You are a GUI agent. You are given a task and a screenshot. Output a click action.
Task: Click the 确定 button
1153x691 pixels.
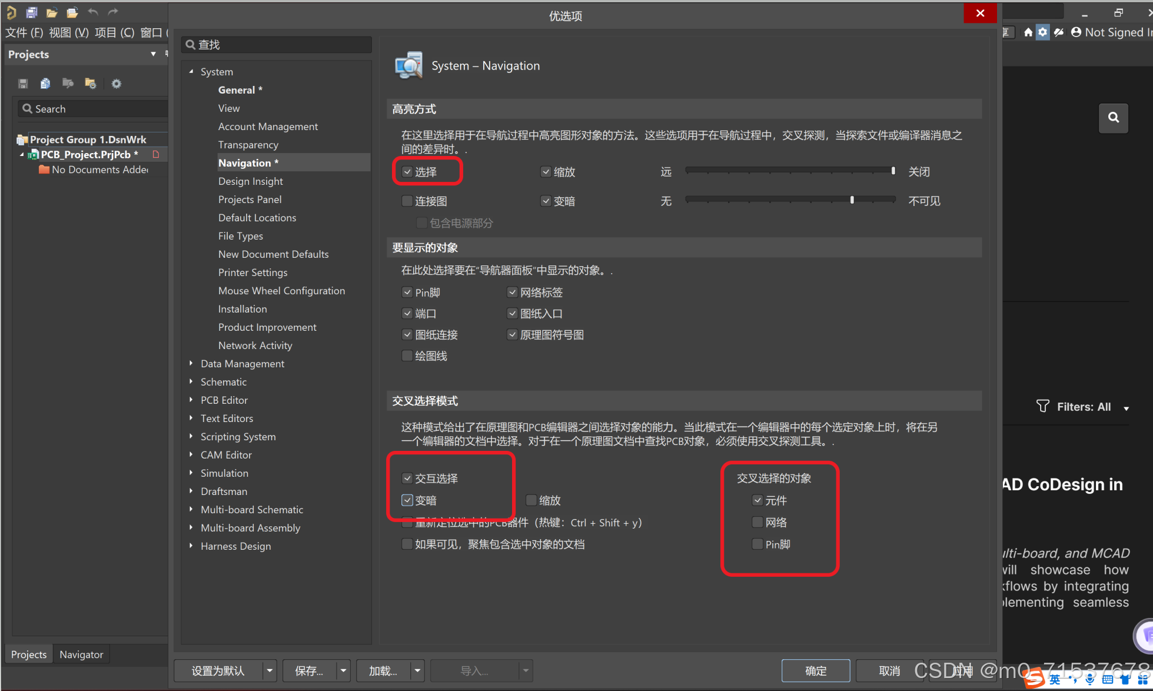pos(815,670)
